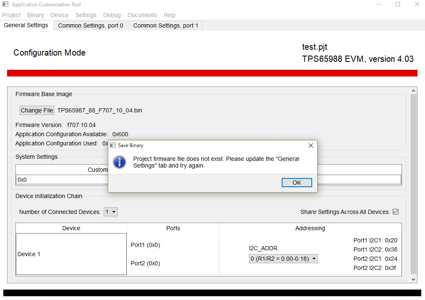
Task: Click firmware file name TPS65987_88_F707_10_04.bin
Action: click(99, 110)
